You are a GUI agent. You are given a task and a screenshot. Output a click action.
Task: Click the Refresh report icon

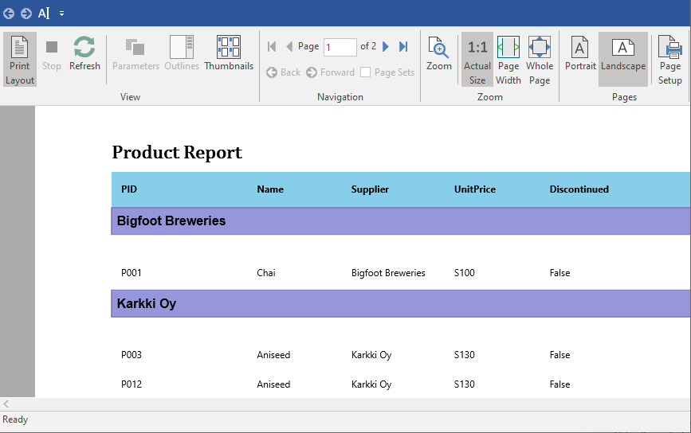point(84,54)
